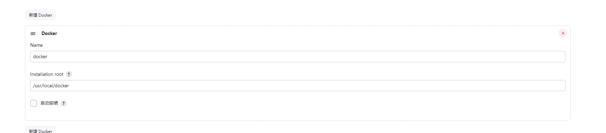Click question mark beside Installation root
Screen dimensions: 606x133
69,74
